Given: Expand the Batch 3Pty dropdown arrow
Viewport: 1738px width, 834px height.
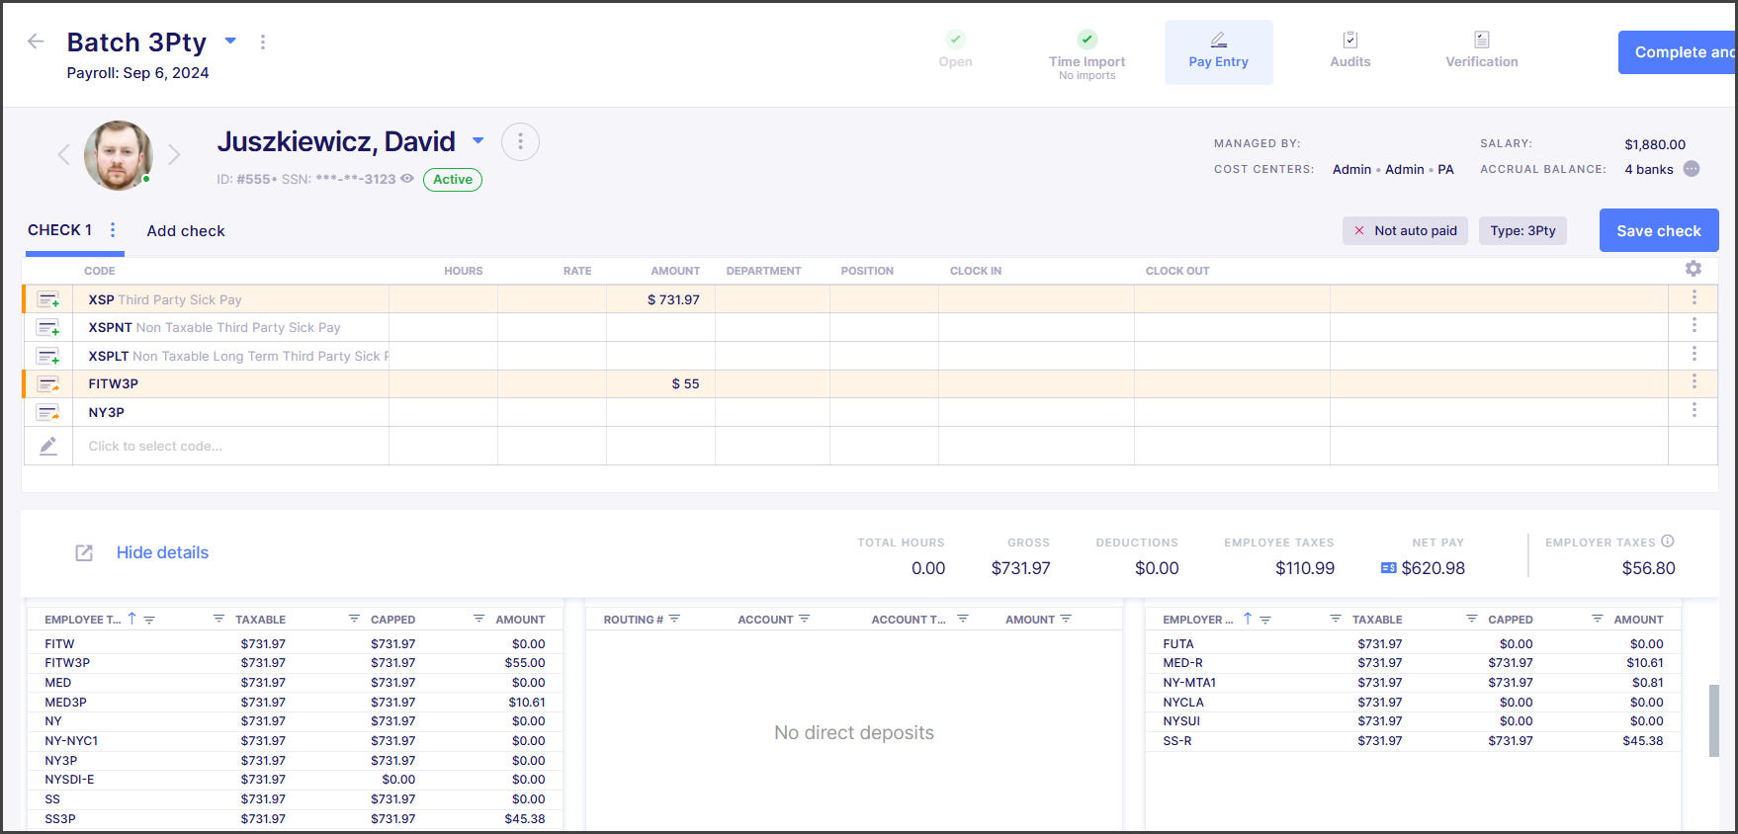Looking at the screenshot, I should tap(230, 42).
